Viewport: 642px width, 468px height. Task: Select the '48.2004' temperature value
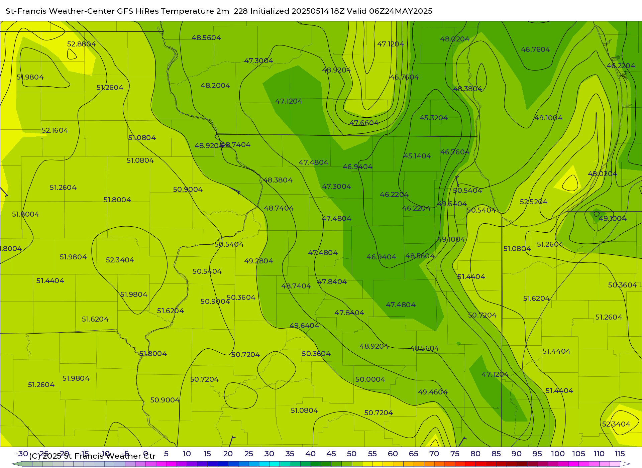coord(215,86)
